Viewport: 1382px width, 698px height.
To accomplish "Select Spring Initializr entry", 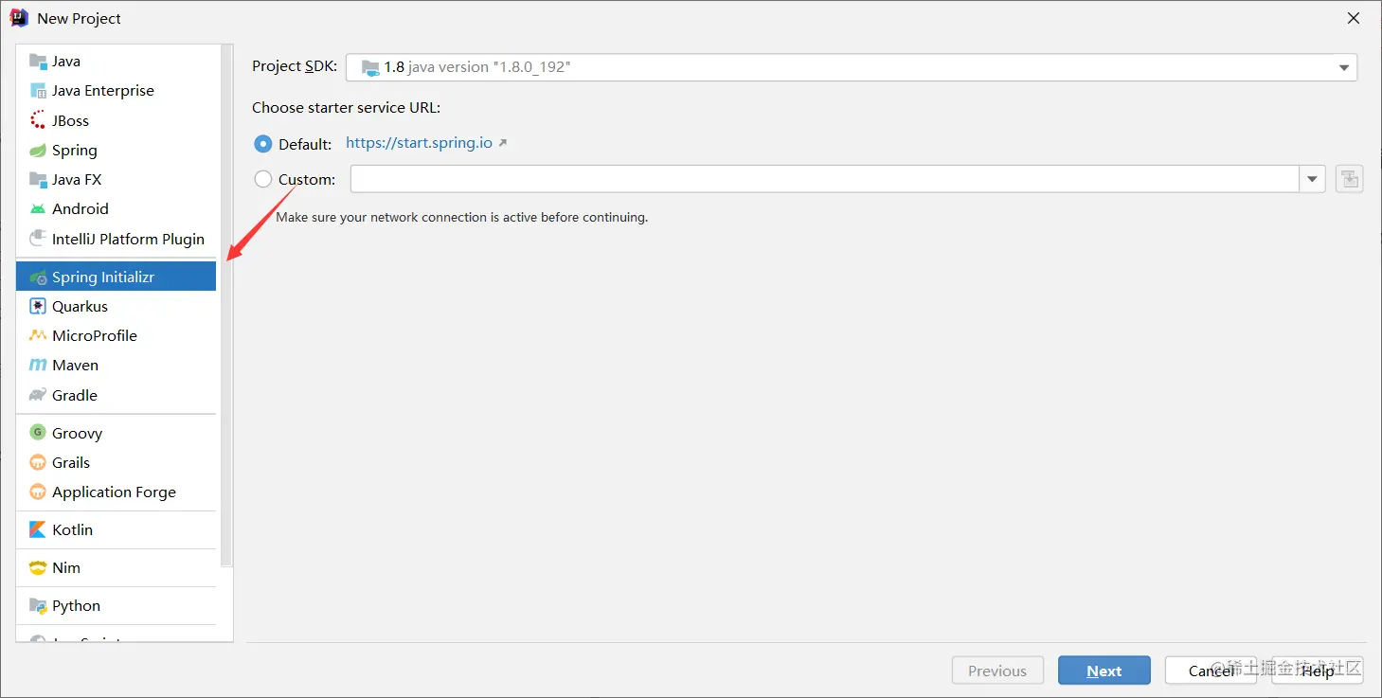I will point(117,277).
